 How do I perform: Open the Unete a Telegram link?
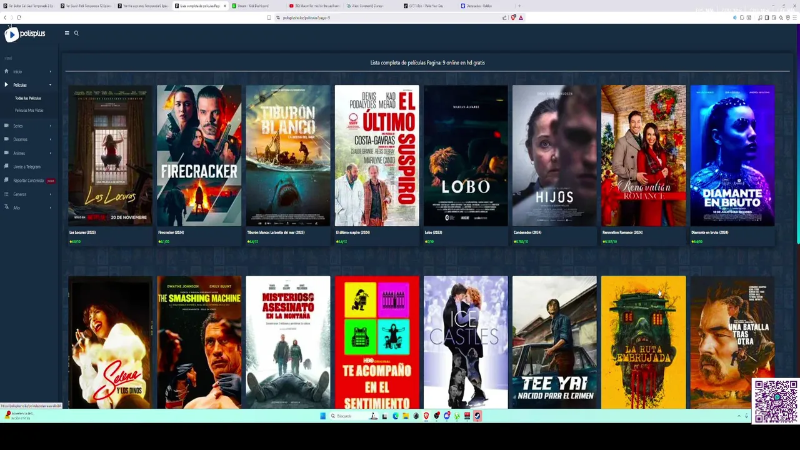tap(27, 167)
